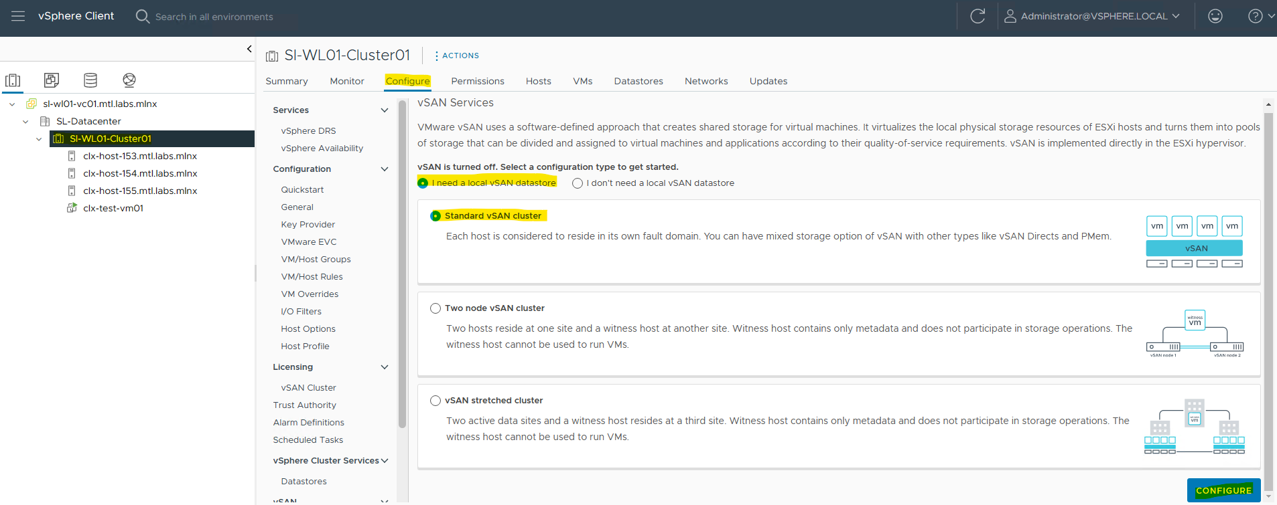Open the ACTIONS menu
The width and height of the screenshot is (1277, 505).
(457, 56)
